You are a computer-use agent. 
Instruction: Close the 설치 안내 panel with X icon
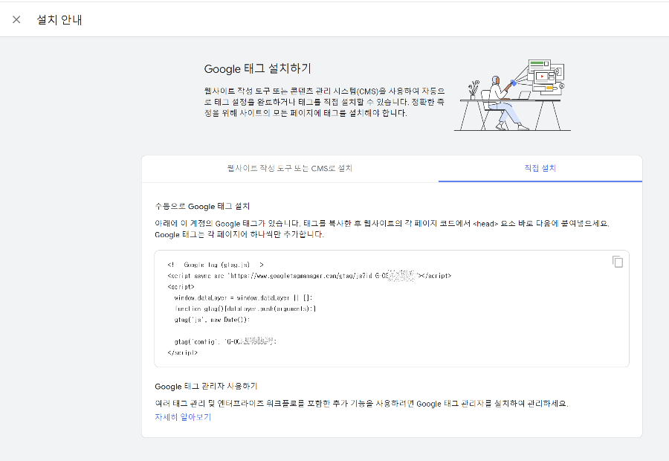pyautogui.click(x=16, y=19)
